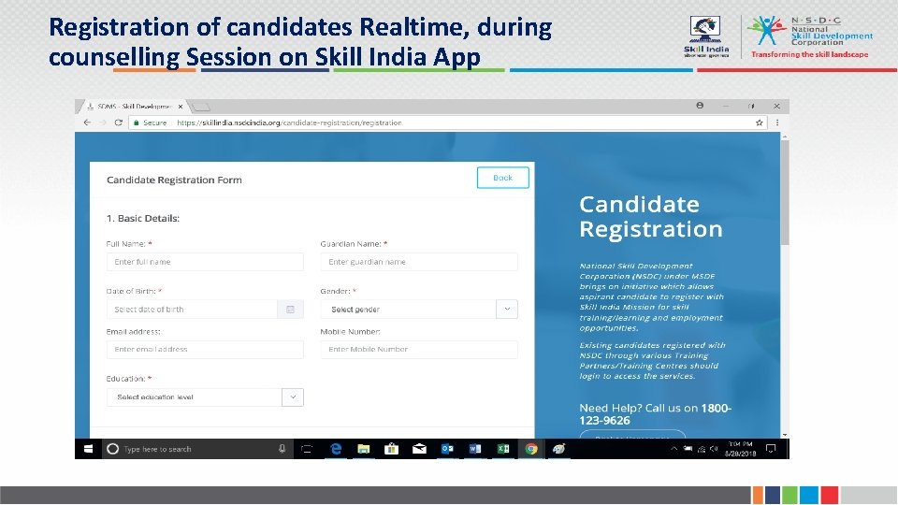Expand the Select gender dropdown
Viewport: 898px width, 505px height.
pos(419,310)
